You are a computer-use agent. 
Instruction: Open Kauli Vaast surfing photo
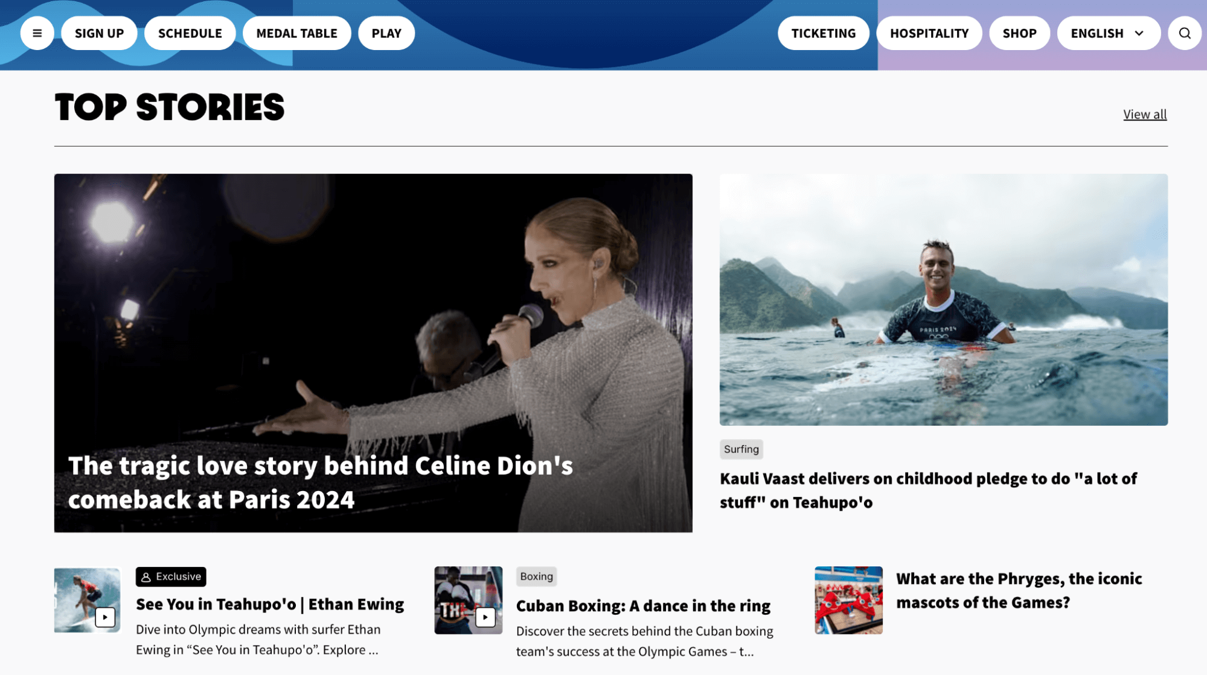(x=943, y=300)
